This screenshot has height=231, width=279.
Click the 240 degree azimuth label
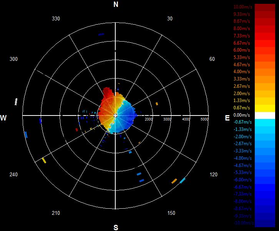pyautogui.click(x=13, y=174)
